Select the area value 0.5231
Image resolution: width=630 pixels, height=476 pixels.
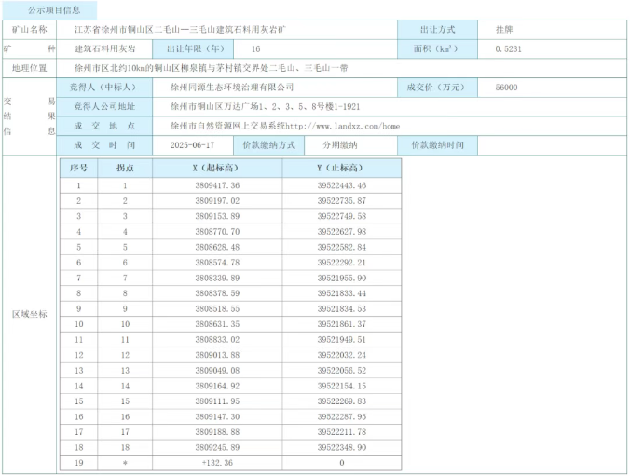(x=509, y=48)
